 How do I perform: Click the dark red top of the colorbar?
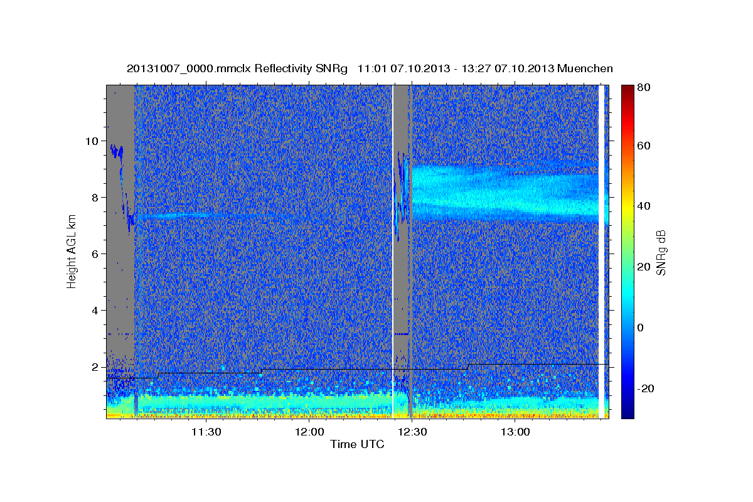(627, 89)
